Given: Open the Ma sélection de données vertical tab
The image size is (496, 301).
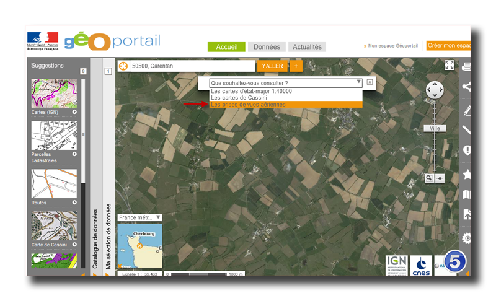Looking at the screenshot, I should pyautogui.click(x=108, y=236).
